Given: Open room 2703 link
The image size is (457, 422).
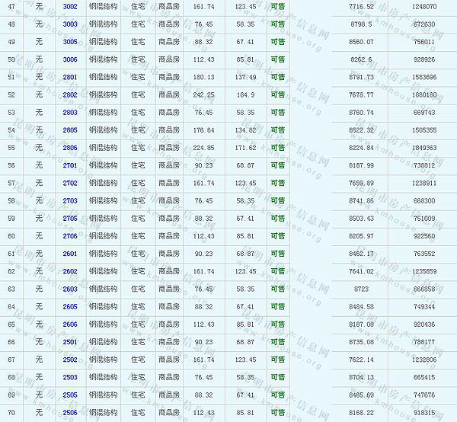Looking at the screenshot, I should [70, 200].
